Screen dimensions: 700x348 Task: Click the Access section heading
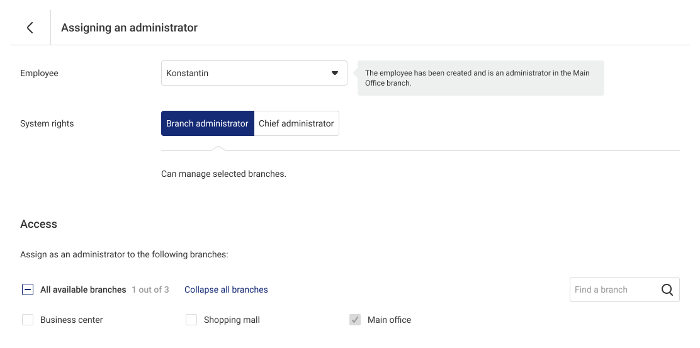[x=38, y=224]
